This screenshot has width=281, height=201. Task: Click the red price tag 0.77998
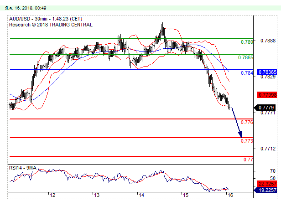coord(267,95)
